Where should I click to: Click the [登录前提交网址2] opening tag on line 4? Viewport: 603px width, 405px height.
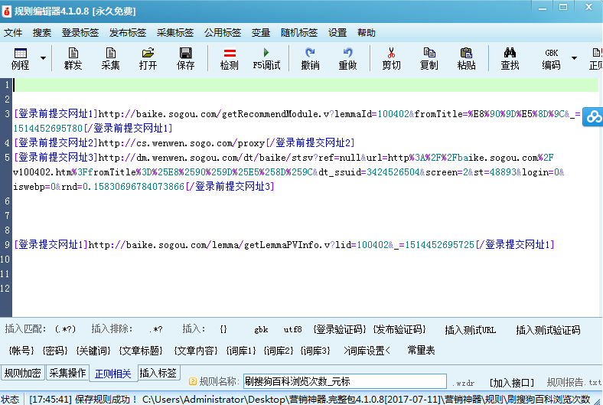(x=55, y=142)
